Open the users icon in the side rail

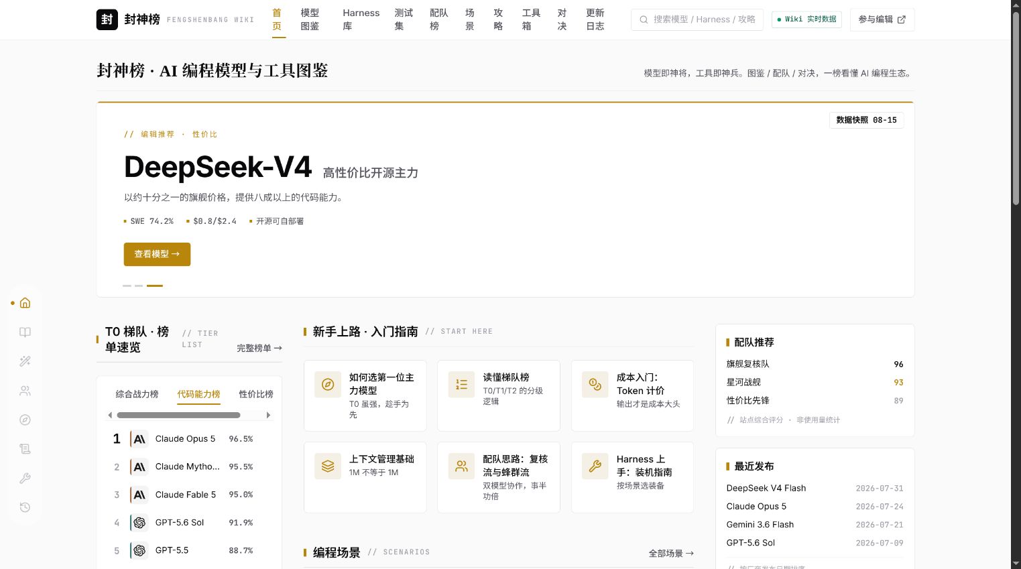click(25, 391)
